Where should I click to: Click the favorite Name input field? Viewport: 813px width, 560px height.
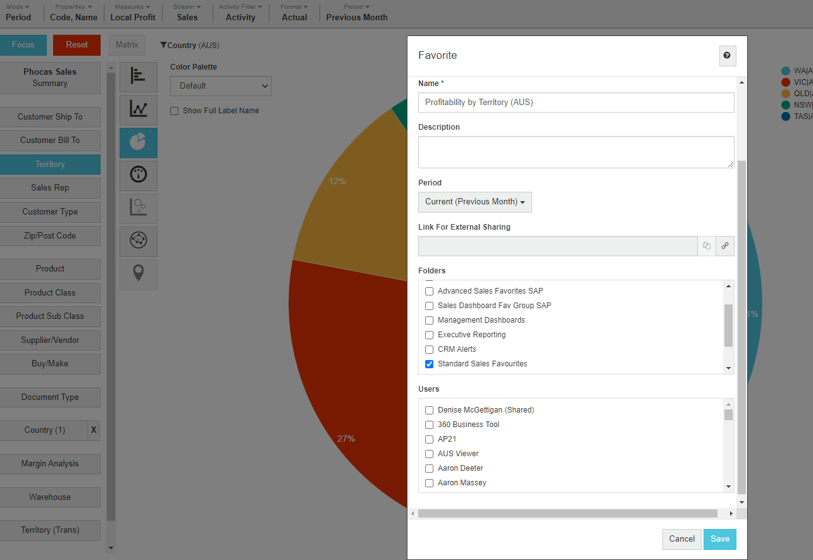pos(576,103)
